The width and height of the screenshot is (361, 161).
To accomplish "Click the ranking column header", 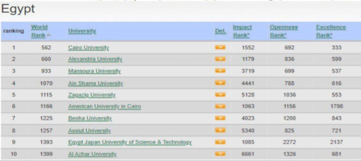I will [x=14, y=31].
